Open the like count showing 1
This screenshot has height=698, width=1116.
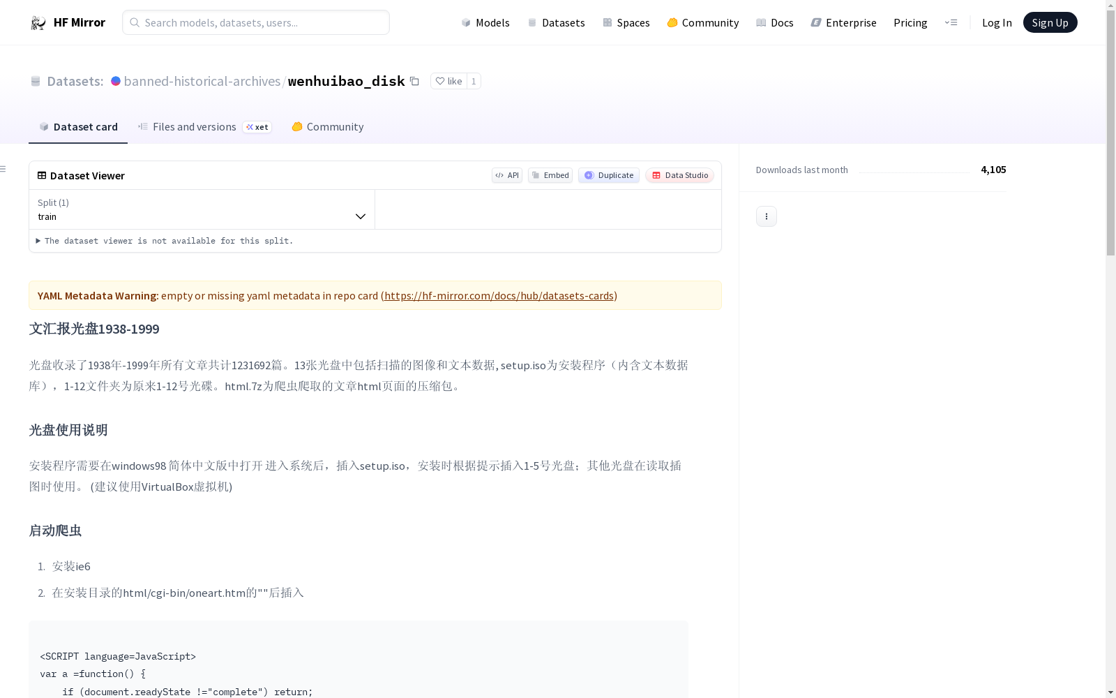pyautogui.click(x=474, y=81)
